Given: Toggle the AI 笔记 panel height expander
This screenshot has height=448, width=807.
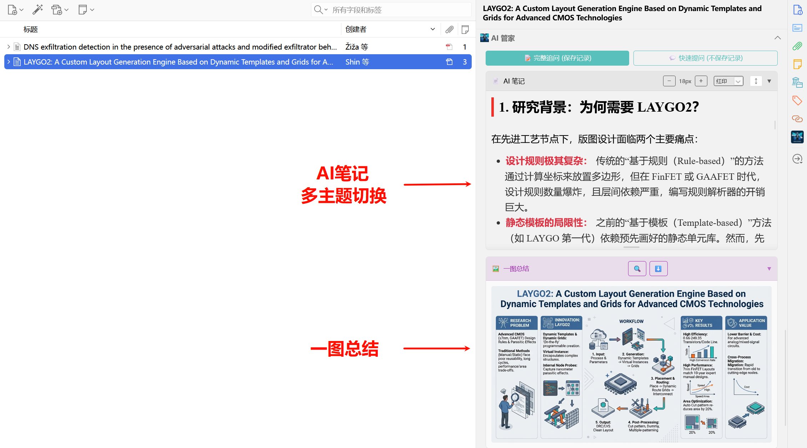Looking at the screenshot, I should (x=756, y=81).
